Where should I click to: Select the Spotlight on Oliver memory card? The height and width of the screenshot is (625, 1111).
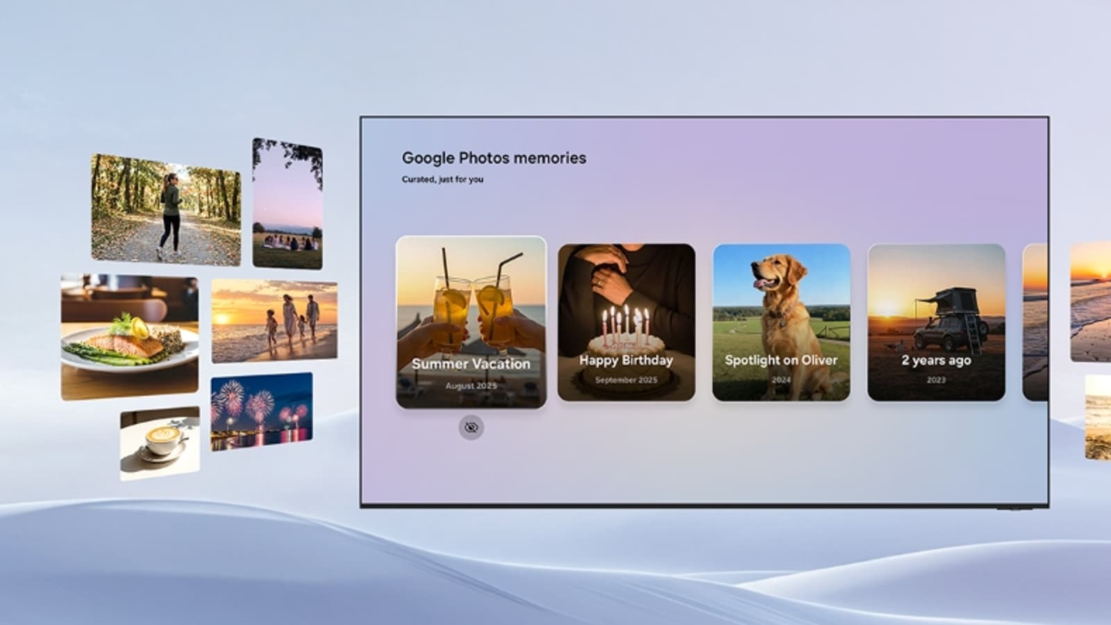coord(781,322)
